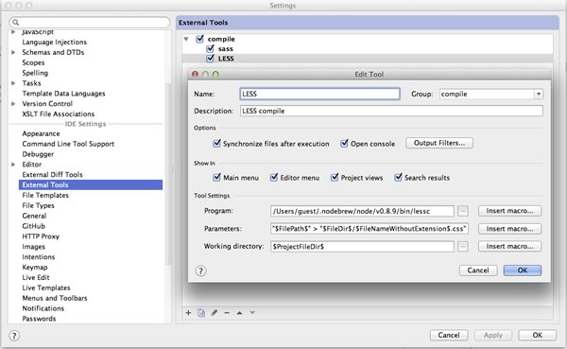Screen dimensions: 567x349
Task: Open GitHub settings
Action: click(34, 226)
